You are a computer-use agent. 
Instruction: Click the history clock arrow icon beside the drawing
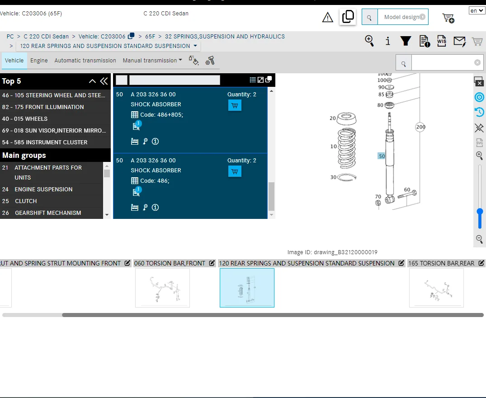click(x=479, y=112)
